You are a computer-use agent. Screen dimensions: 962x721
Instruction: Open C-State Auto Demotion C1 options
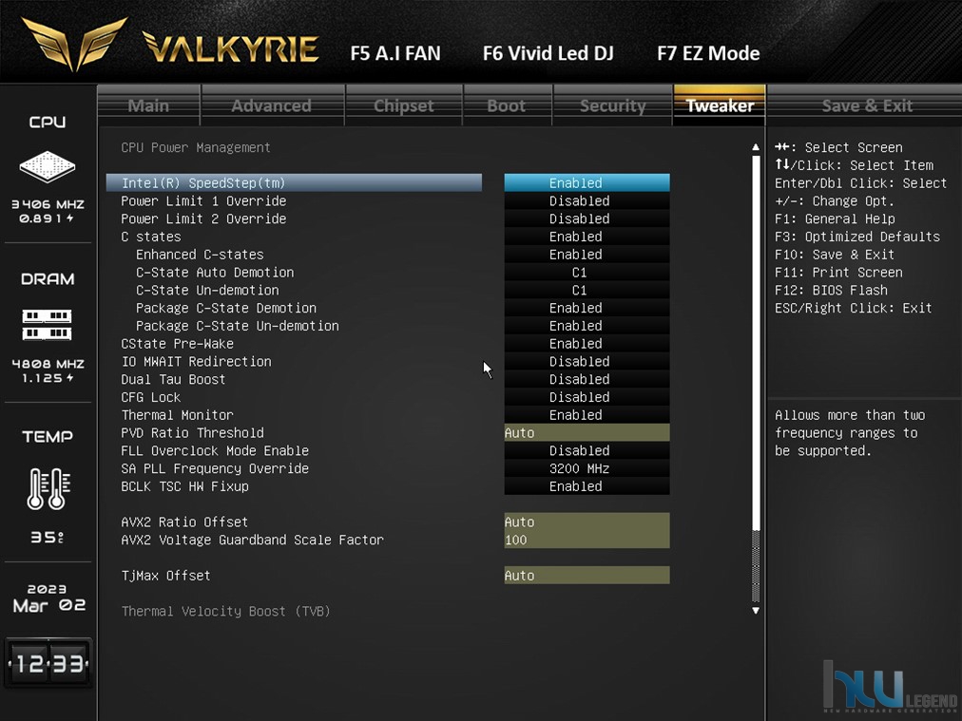[587, 273]
